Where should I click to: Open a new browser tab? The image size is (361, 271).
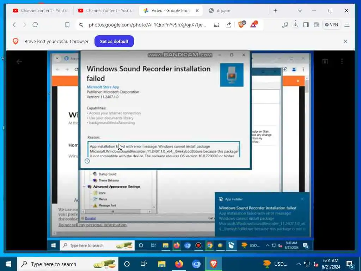[275, 11]
